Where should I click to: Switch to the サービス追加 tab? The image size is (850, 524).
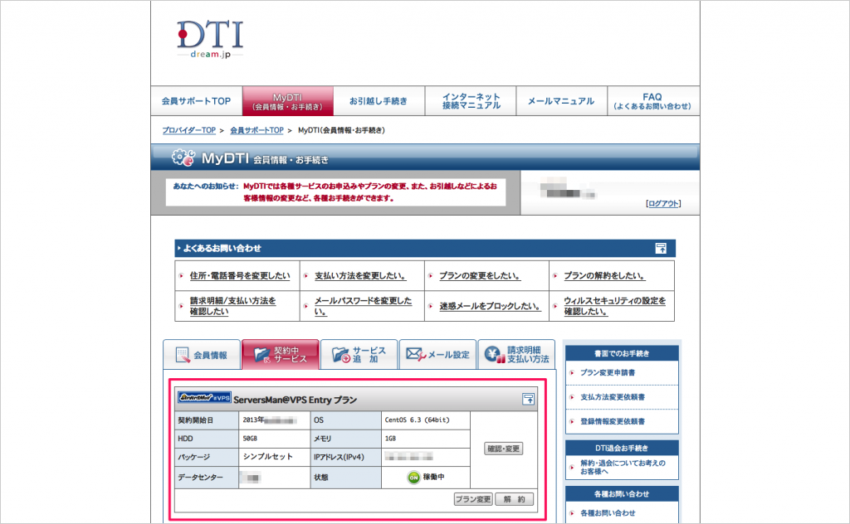pos(359,355)
